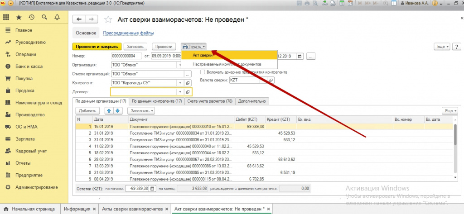Go forward with the right arrow
Image resolution: width=464 pixels, height=214 pixels.
pos(91,19)
